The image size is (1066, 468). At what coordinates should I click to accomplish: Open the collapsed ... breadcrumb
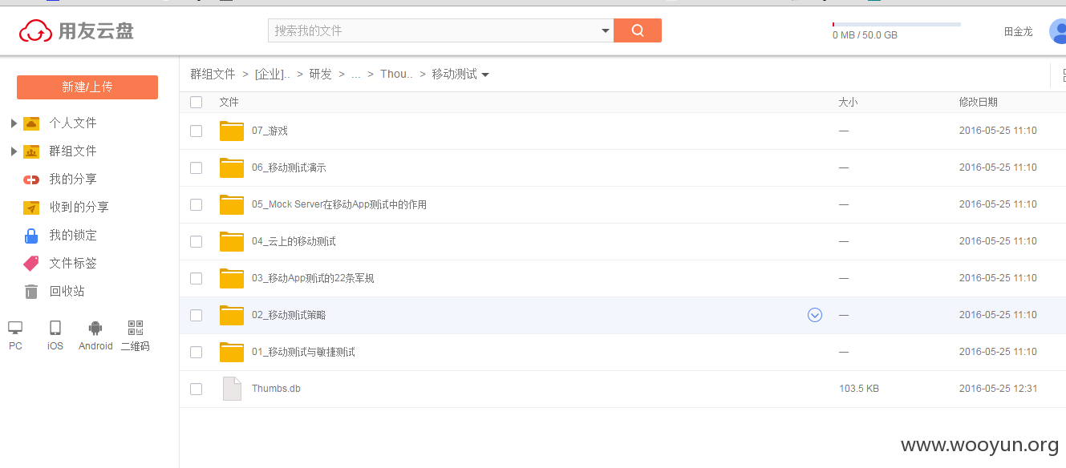coord(356,75)
